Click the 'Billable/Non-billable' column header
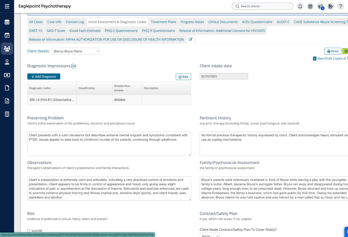Image resolution: width=348 pixels, height=237 pixels. point(127,88)
